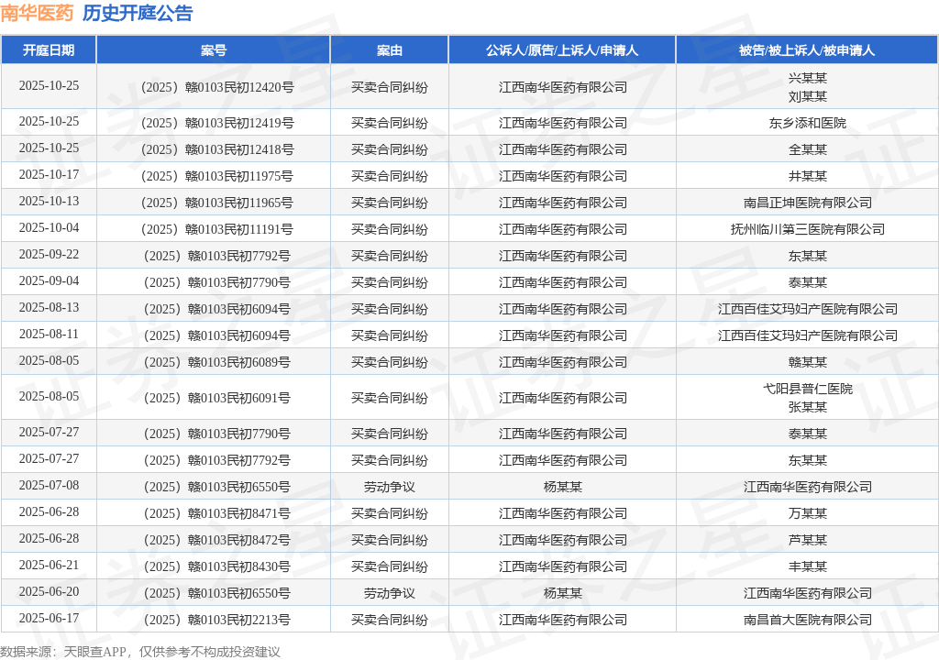Image resolution: width=939 pixels, height=660 pixels.
Task: Click defendant 江西南华医药有限公司 in 2025-07-08 row
Action: 807,487
